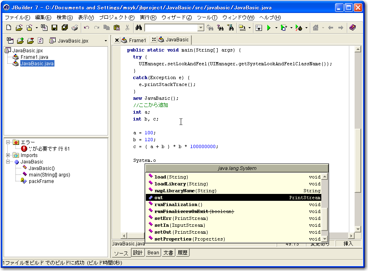Screen dimensions: 368x271
Task: Collapse the エラー node in structure pane
Action: point(8,142)
